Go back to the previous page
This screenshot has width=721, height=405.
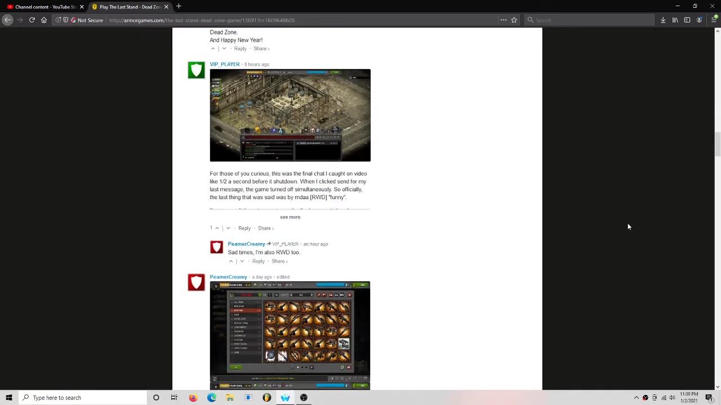point(7,20)
